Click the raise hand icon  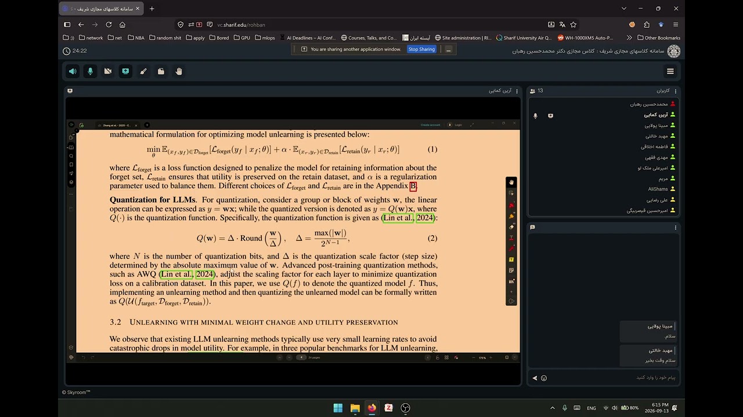coord(179,71)
